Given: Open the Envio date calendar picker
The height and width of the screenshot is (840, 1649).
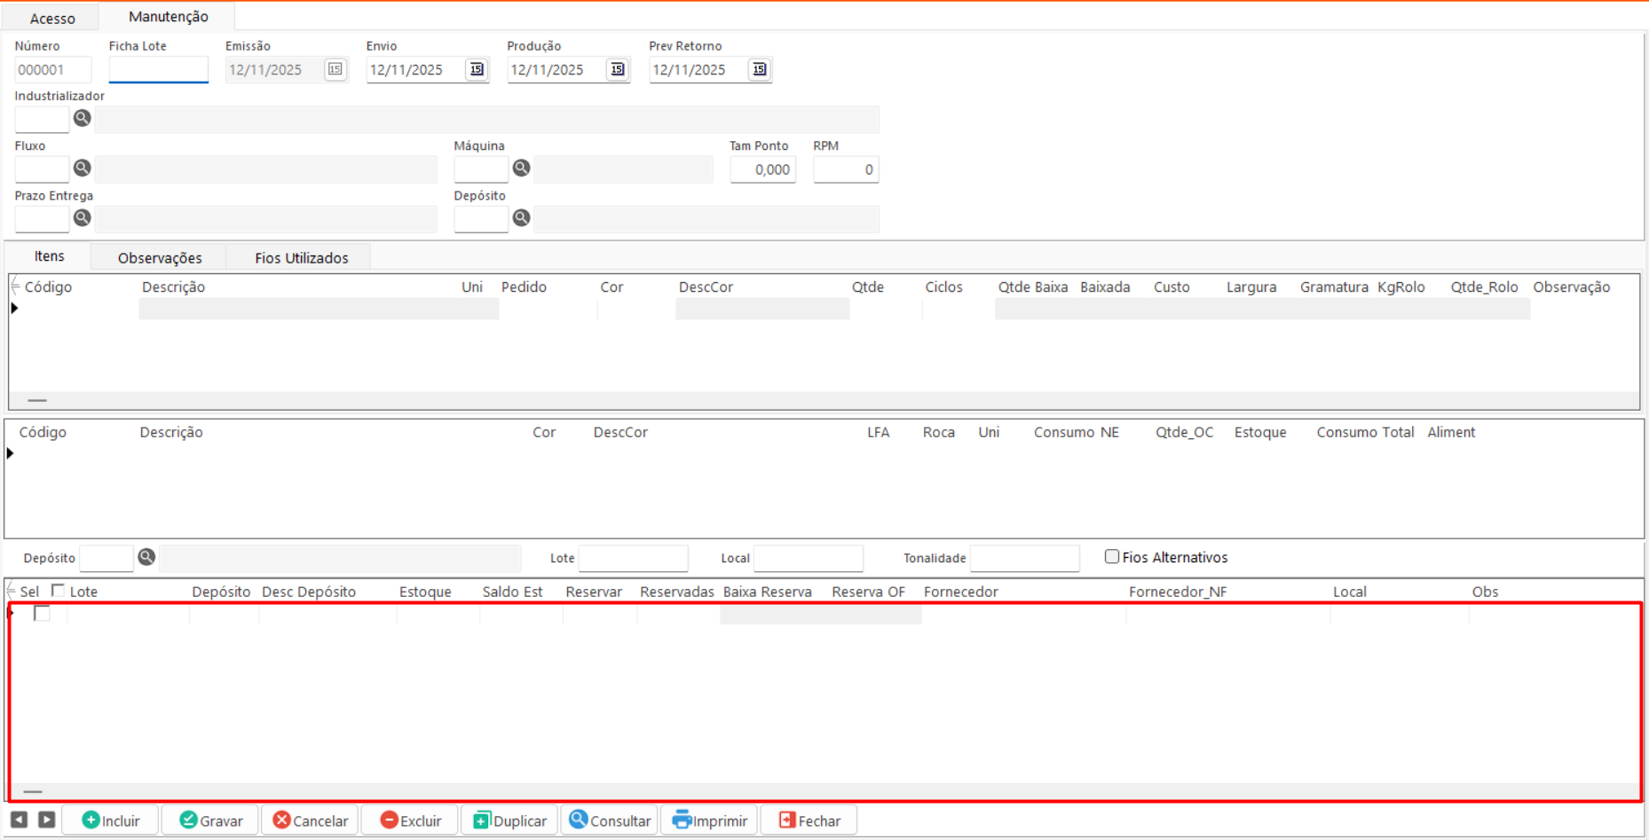Looking at the screenshot, I should [477, 69].
